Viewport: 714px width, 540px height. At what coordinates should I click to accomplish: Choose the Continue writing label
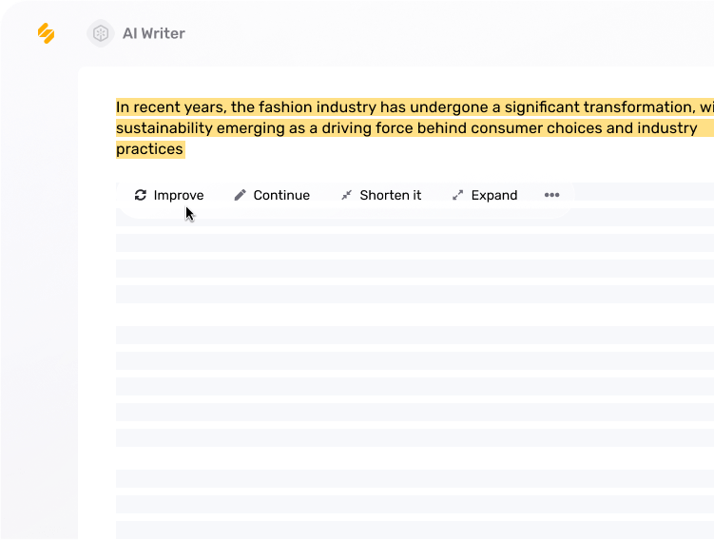tap(281, 195)
